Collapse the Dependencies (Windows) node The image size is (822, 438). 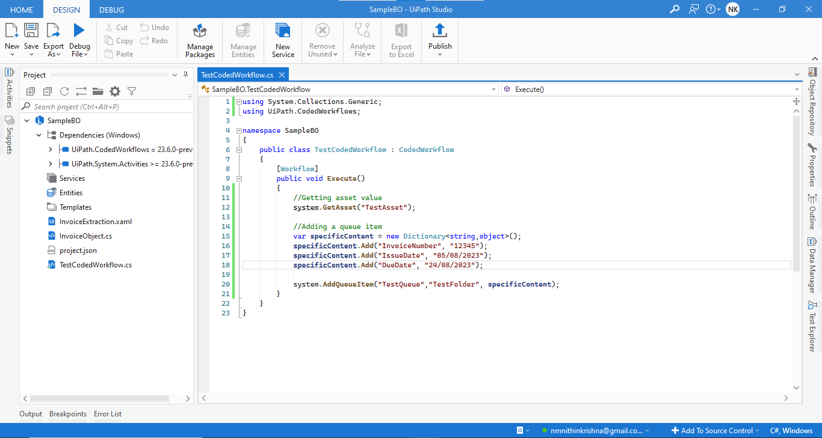[39, 135]
